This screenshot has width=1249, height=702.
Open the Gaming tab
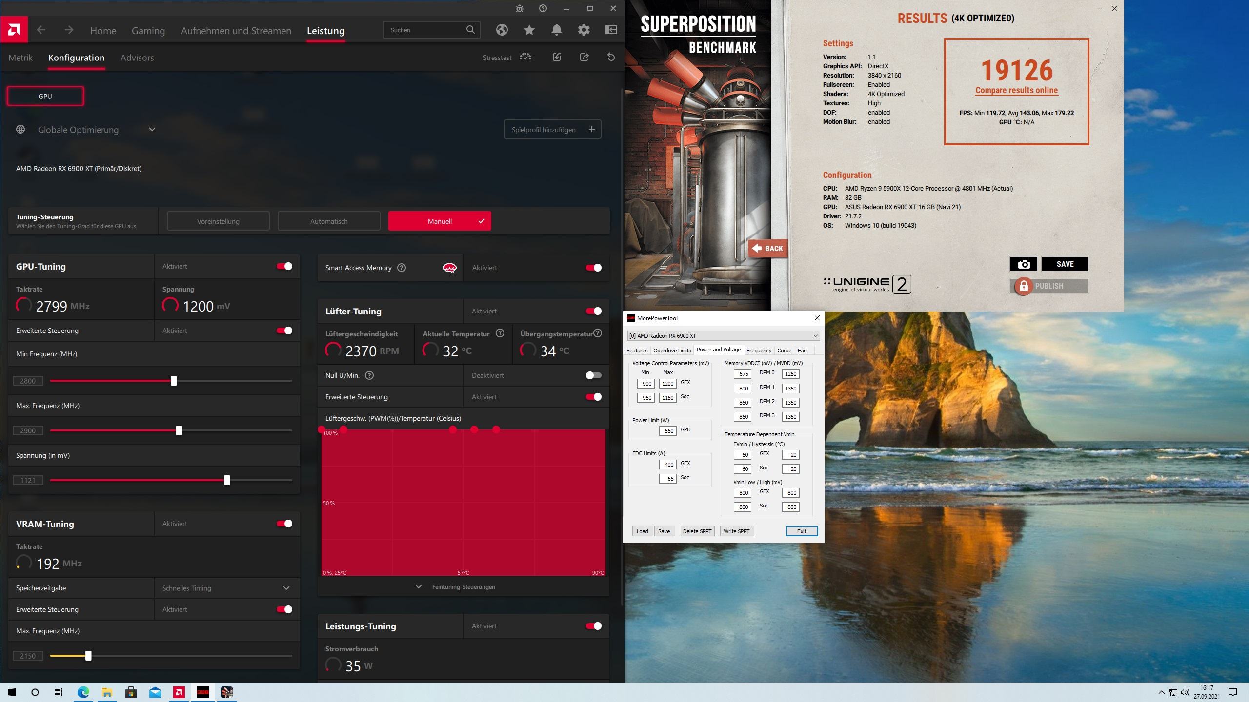(148, 31)
